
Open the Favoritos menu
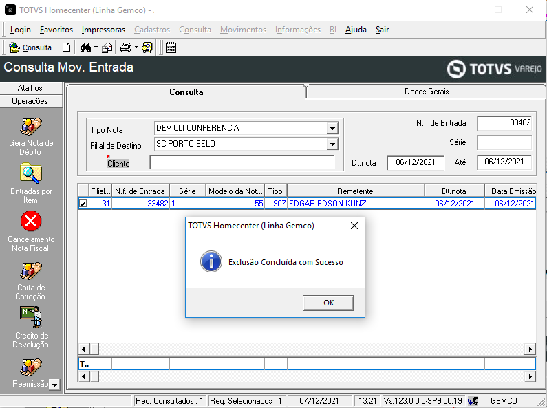(56, 30)
